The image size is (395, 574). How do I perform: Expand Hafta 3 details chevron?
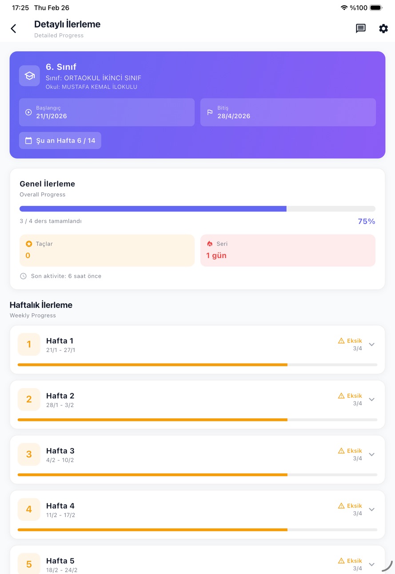[372, 454]
